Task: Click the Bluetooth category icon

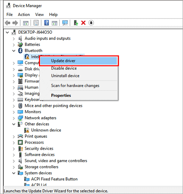Action: pyautogui.click(x=20, y=50)
